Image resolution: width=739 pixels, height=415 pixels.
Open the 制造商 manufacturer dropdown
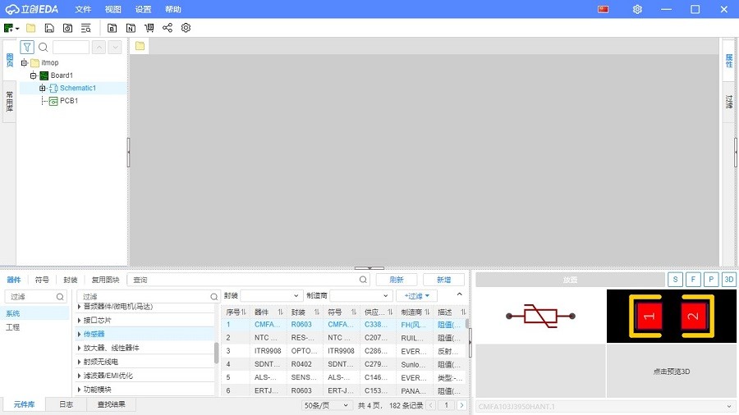click(x=360, y=295)
